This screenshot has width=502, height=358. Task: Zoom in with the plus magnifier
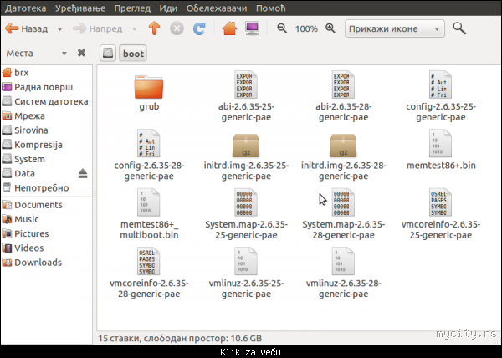[330, 28]
